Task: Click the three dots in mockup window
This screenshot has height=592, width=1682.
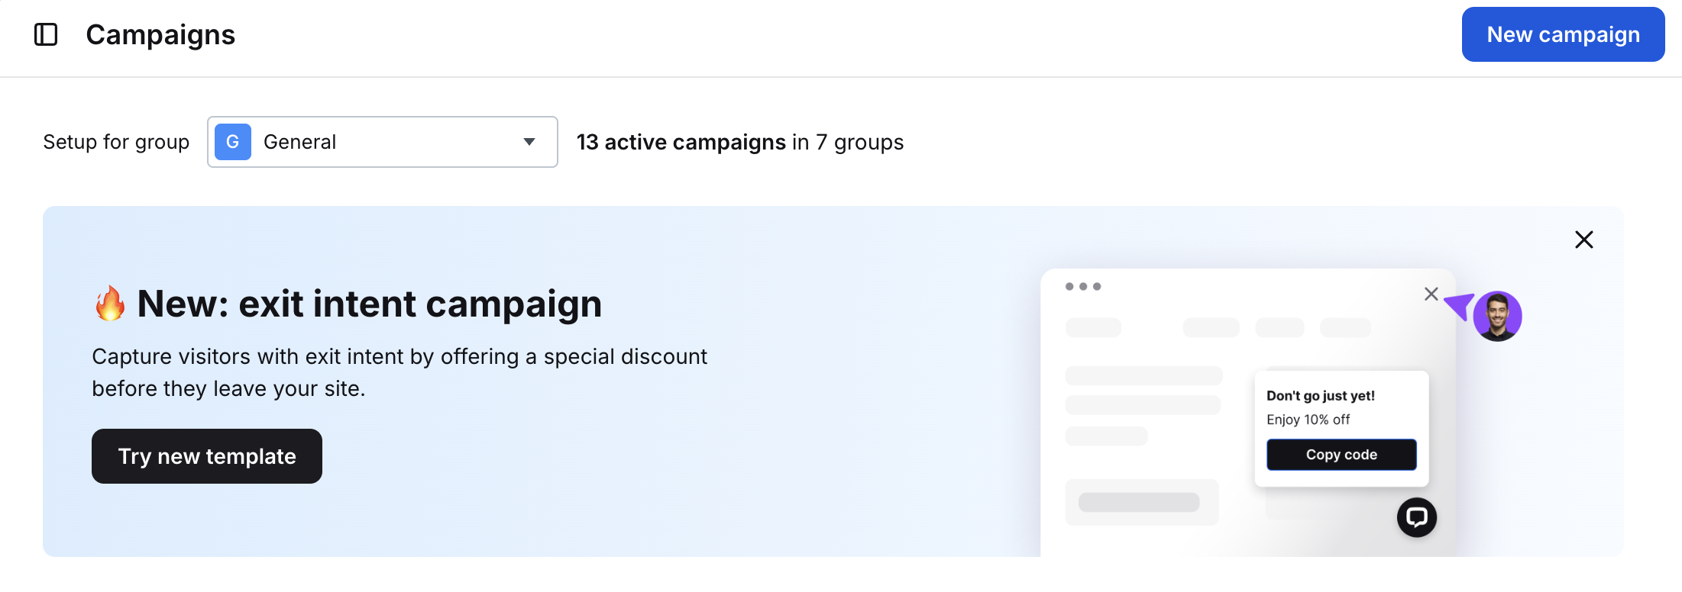Action: tap(1082, 287)
